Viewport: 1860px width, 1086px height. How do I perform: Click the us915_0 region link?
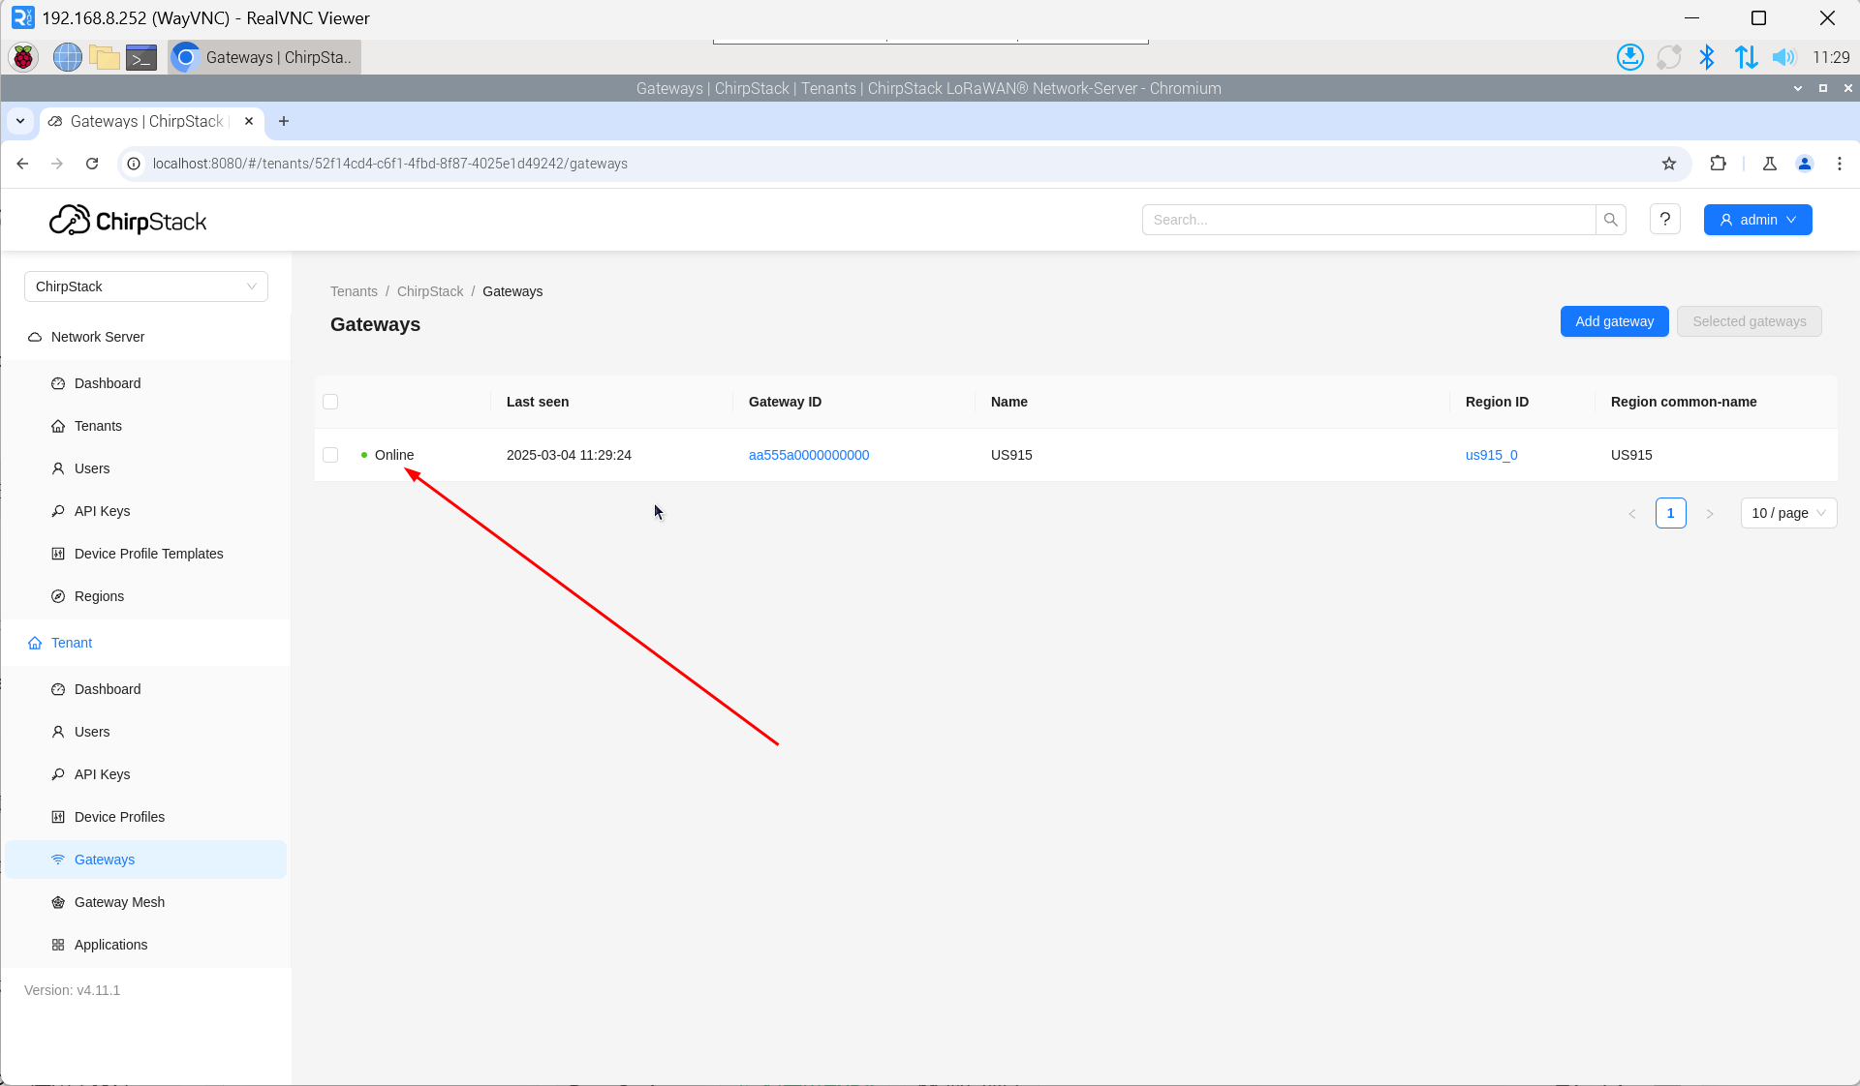pyautogui.click(x=1491, y=455)
